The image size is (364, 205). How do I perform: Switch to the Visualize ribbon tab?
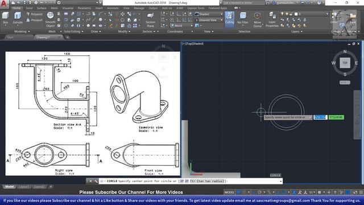pyautogui.click(x=68, y=8)
